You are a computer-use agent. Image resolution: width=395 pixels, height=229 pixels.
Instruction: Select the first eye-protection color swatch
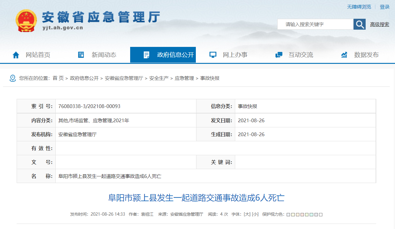(x=288, y=214)
